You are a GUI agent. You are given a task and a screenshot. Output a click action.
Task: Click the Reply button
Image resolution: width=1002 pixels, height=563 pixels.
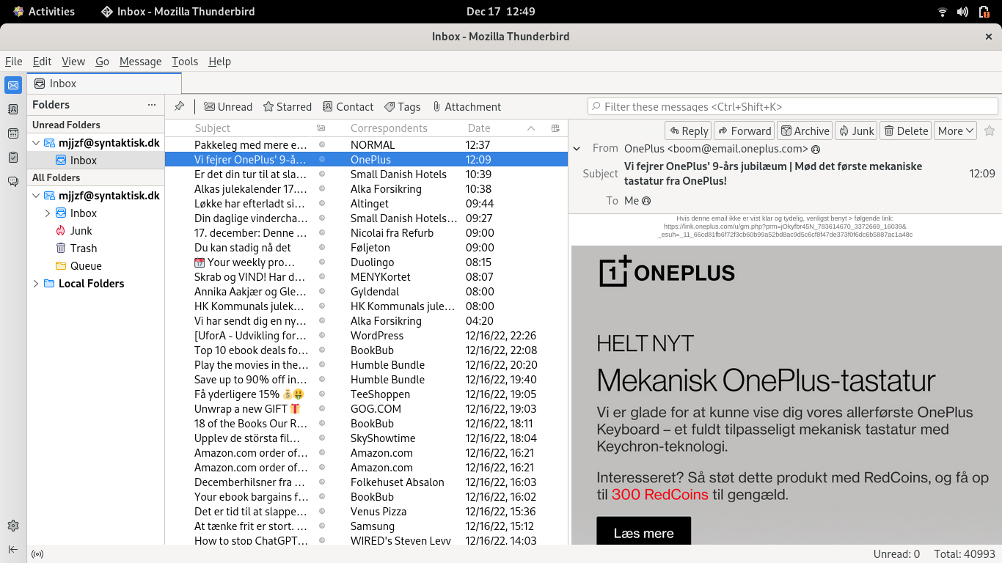point(687,130)
